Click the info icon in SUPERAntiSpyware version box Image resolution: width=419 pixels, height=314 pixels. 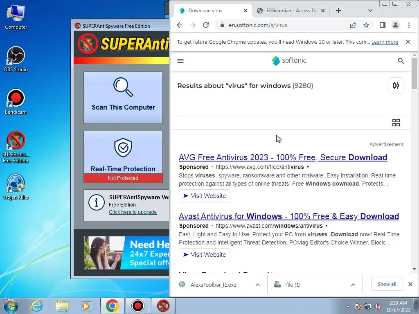click(96, 202)
